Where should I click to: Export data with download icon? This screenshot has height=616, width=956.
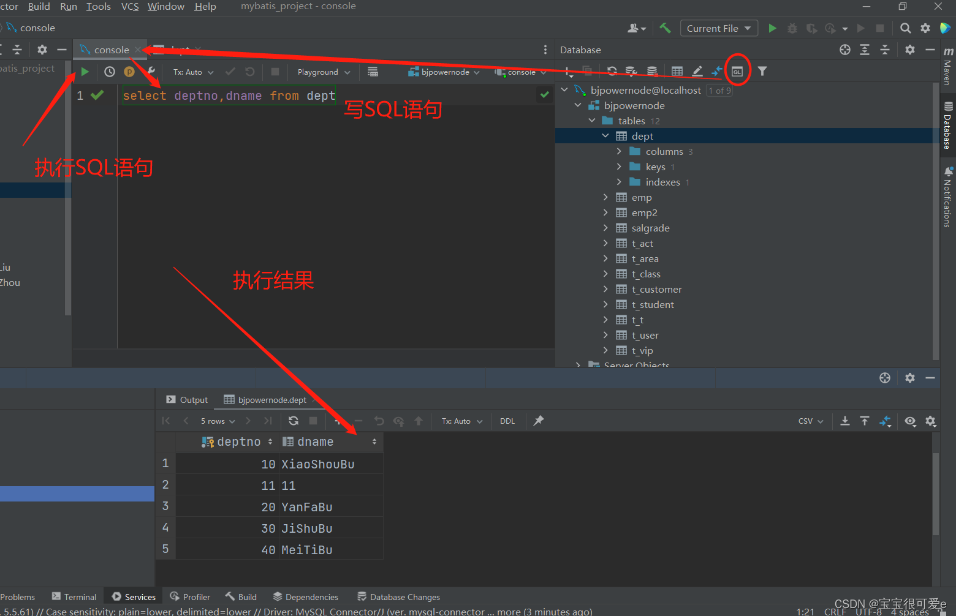pyautogui.click(x=845, y=421)
